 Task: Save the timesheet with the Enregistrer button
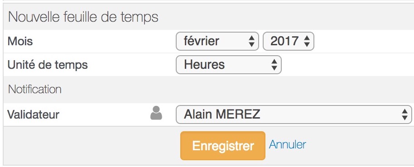point(223,146)
